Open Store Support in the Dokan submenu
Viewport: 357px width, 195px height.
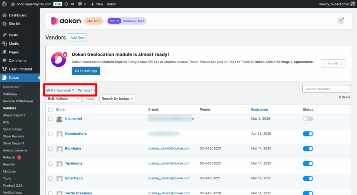14,143
